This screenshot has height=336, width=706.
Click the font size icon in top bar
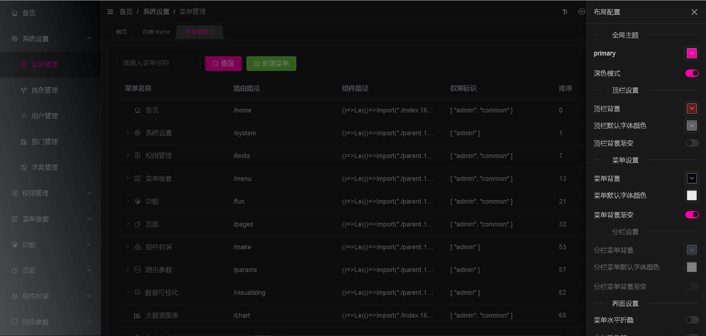pyautogui.click(x=565, y=12)
